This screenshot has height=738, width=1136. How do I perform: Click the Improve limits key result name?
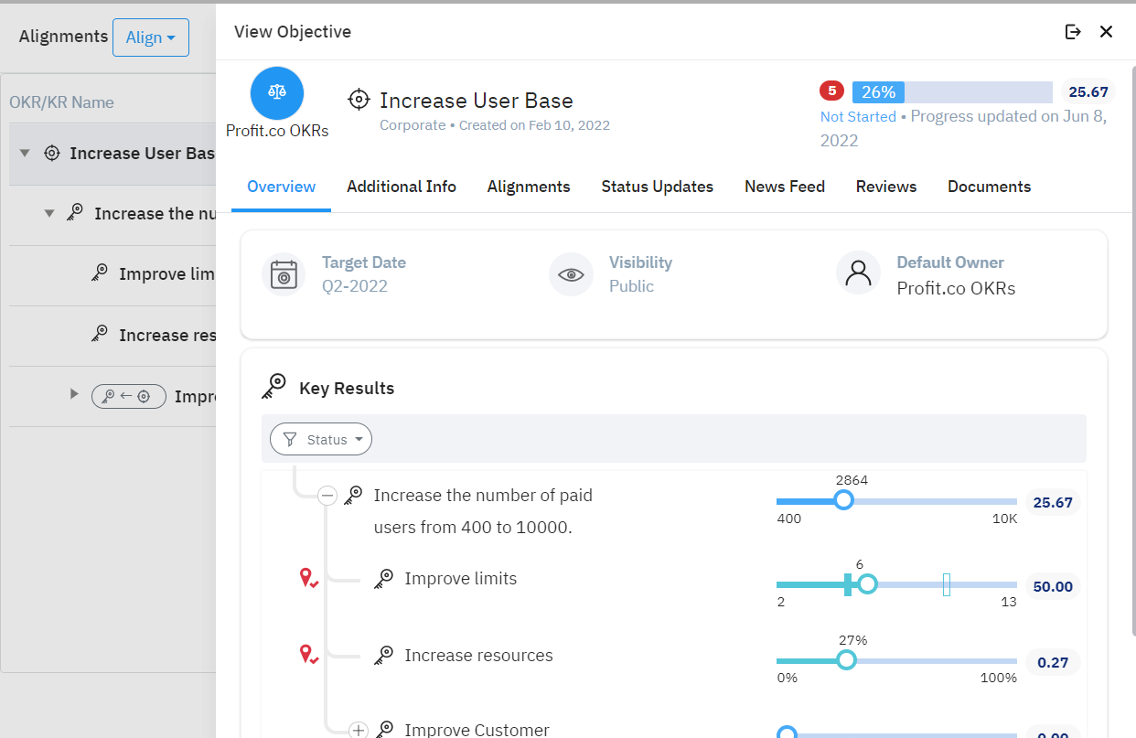(460, 579)
